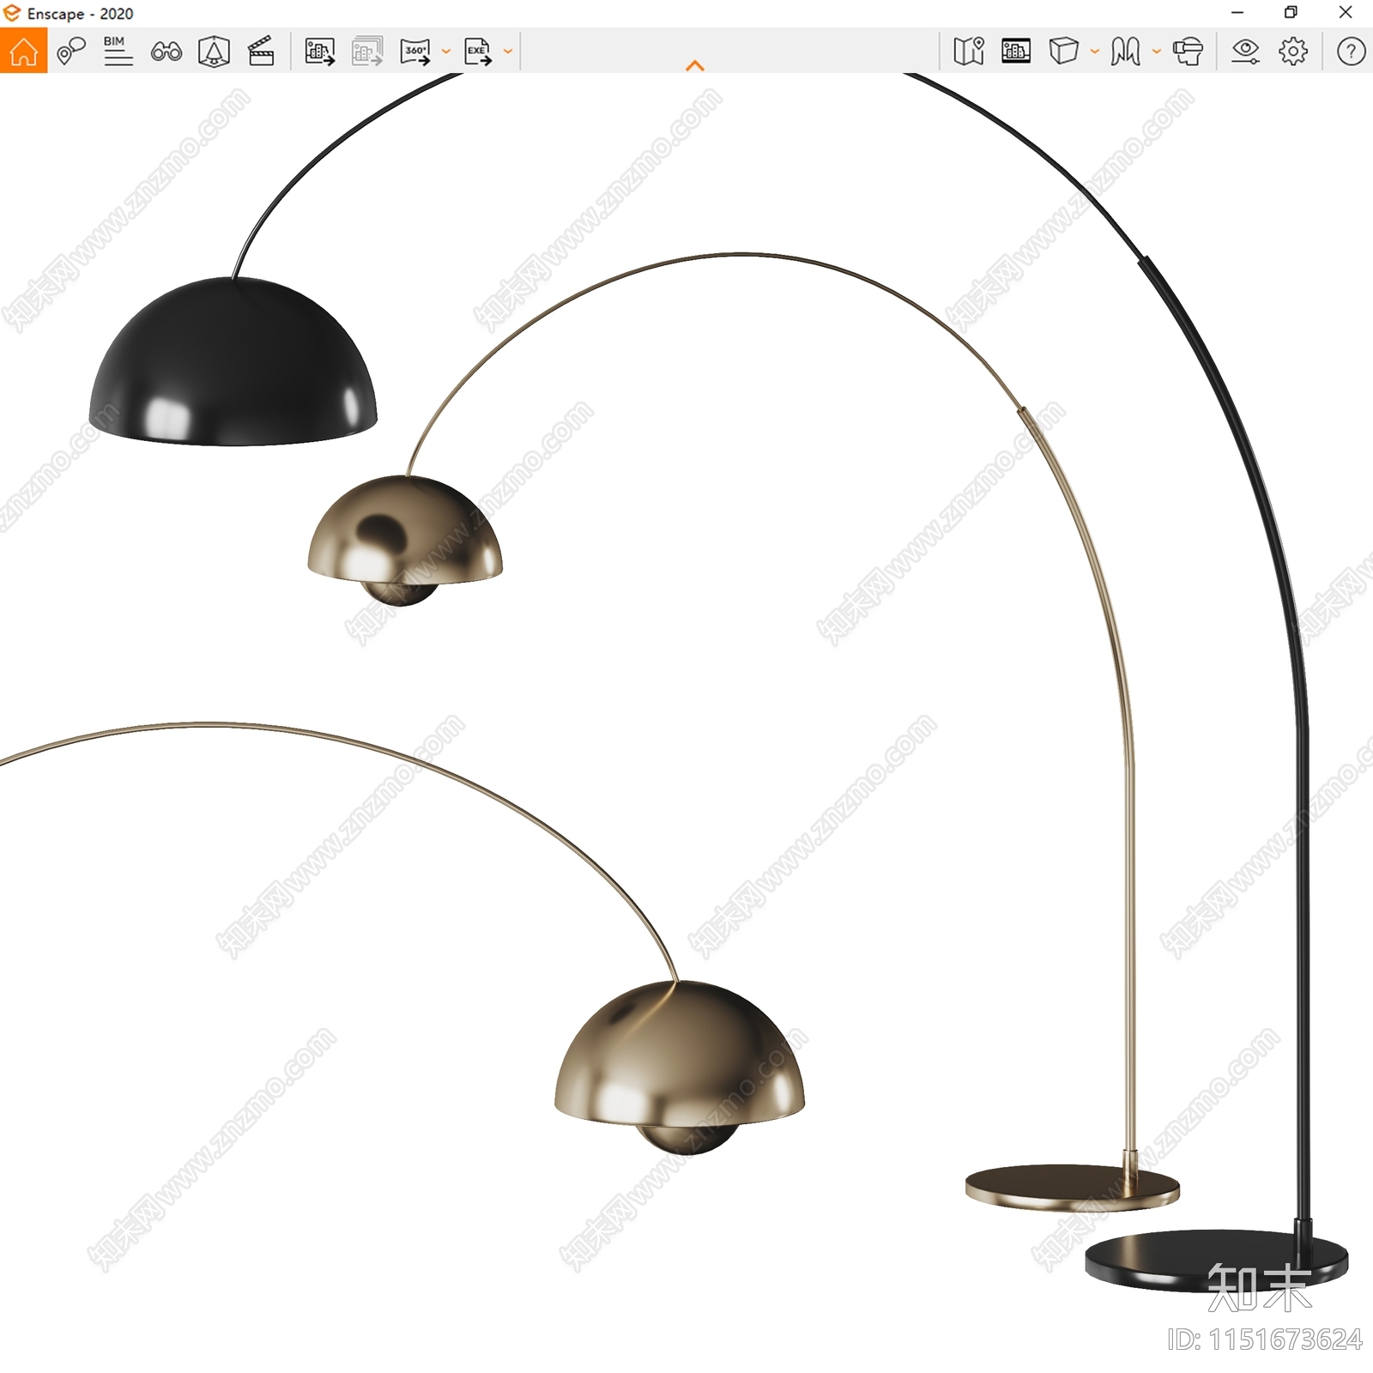Collapse the toolbar with the orange chevron
This screenshot has height=1373, width=1373.
point(695,65)
